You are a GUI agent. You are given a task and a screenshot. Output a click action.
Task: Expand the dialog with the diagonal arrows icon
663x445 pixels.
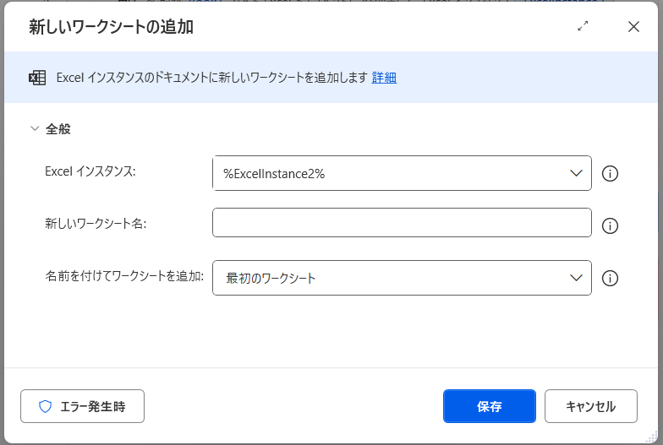coord(583,26)
